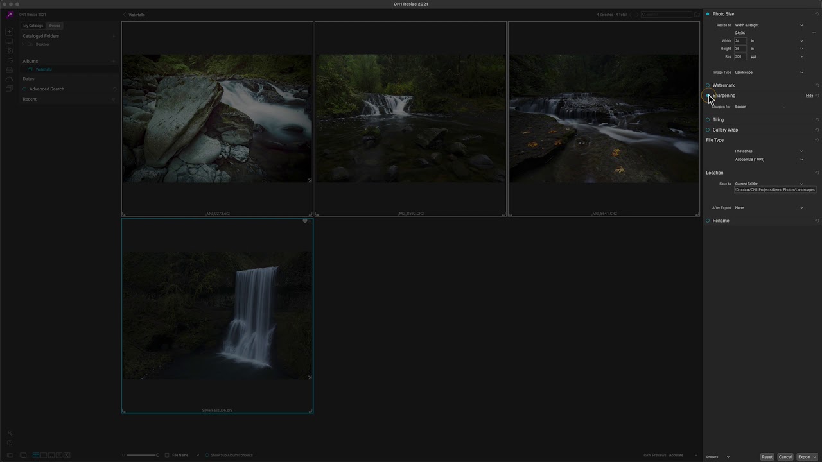
Task: Click the Reset button
Action: click(767, 457)
